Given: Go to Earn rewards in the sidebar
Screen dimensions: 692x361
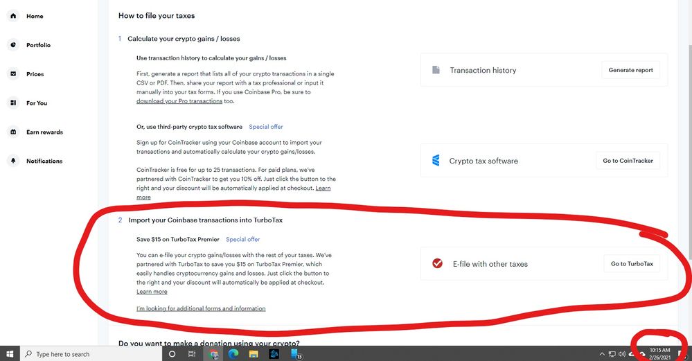Looking at the screenshot, I should (44, 132).
